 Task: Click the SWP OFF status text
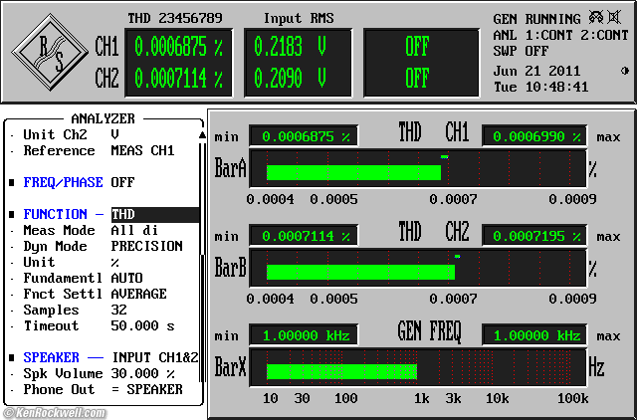[x=521, y=51]
